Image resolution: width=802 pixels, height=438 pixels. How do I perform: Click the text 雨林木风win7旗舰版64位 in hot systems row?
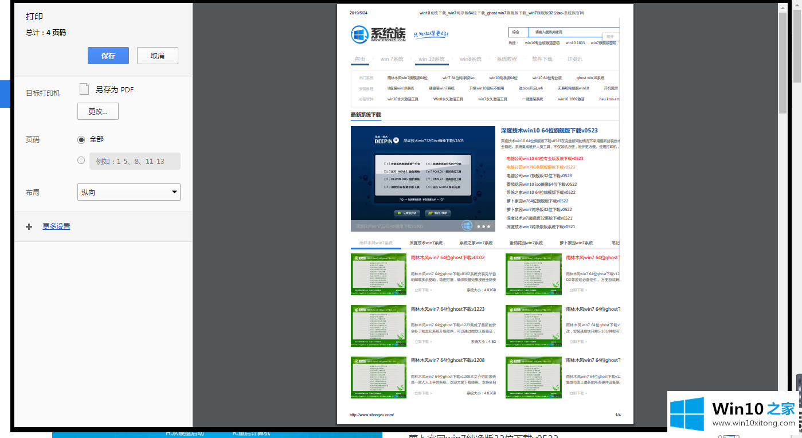pos(408,78)
